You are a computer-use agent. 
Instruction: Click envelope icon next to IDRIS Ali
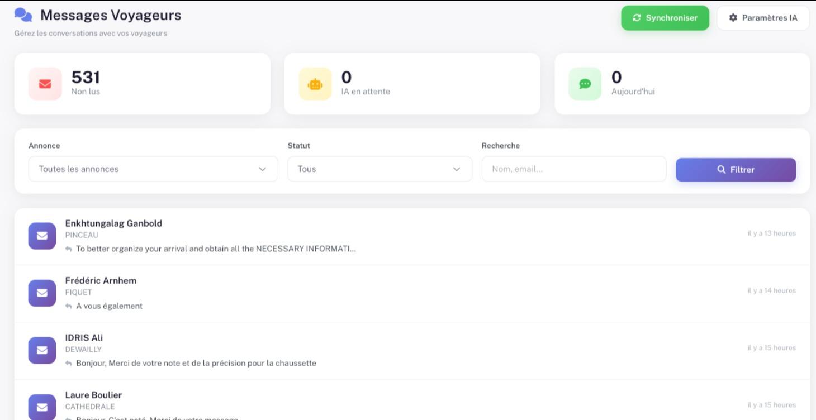point(42,350)
